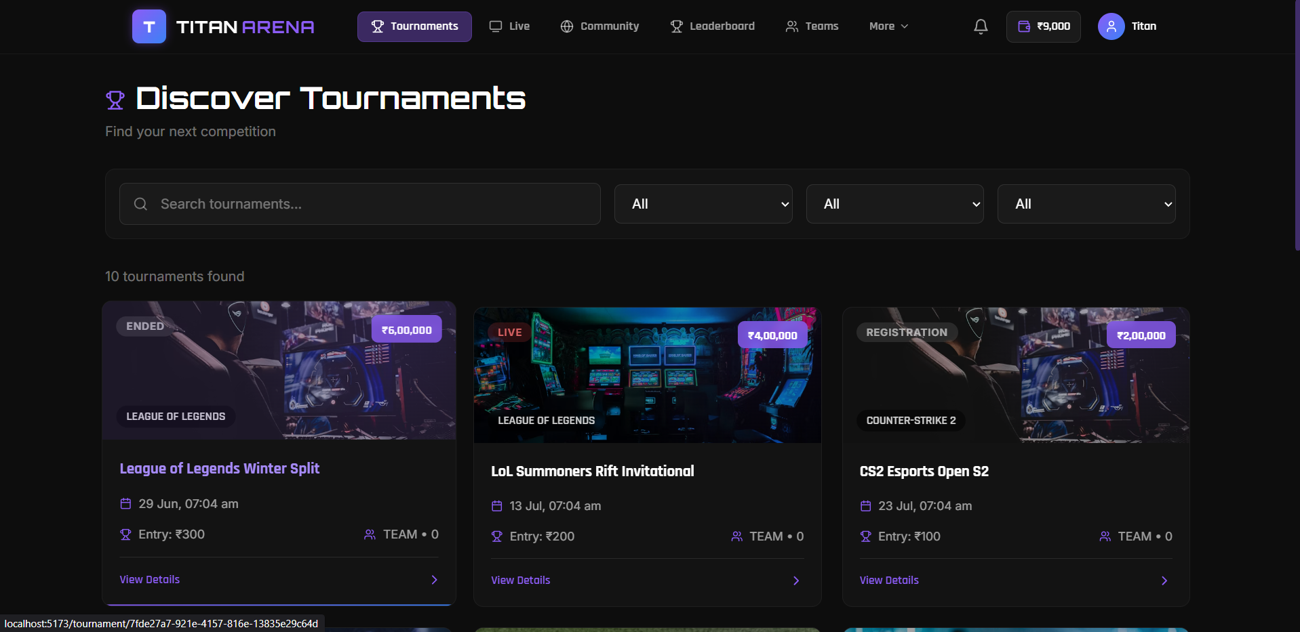Screen dimensions: 1300x632
Task: View Details for League of Legends Winter Split
Action: (150, 580)
